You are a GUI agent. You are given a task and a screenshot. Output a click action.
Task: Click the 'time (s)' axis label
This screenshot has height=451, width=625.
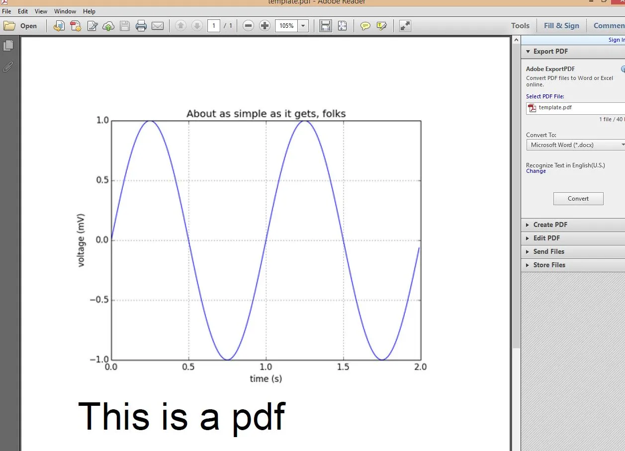tap(266, 378)
